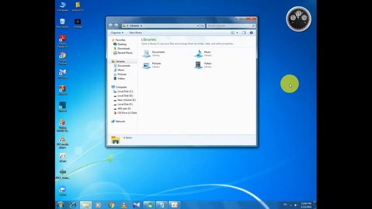Select Desktop under Favorites
Image resolution: width=372 pixels, height=209 pixels.
pos(120,44)
